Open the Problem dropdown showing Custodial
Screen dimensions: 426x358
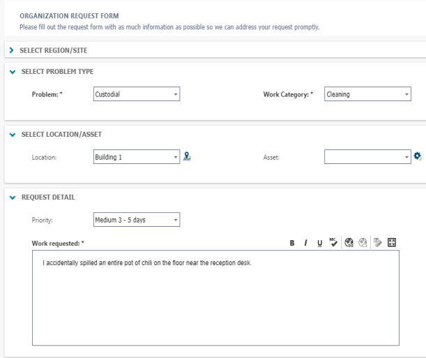coord(137,94)
